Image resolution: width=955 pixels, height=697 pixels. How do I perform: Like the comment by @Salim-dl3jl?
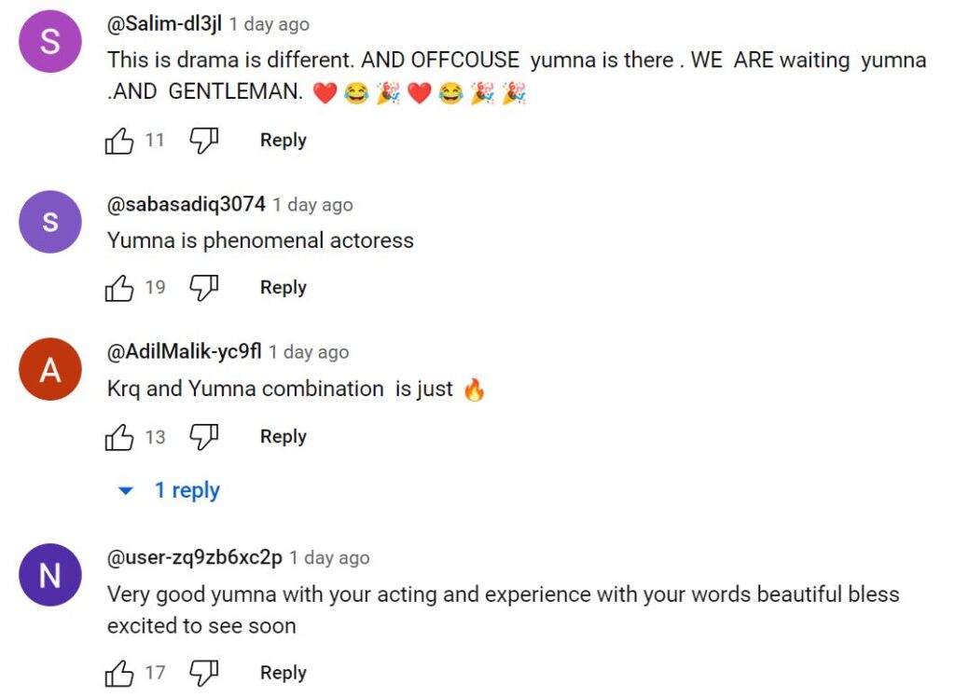pos(119,141)
